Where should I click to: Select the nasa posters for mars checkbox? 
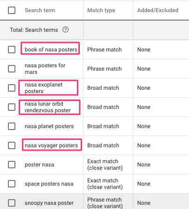click(x=12, y=69)
